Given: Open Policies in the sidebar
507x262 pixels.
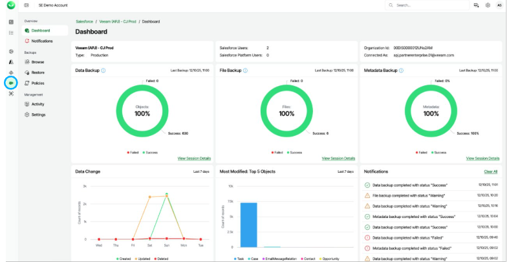Looking at the screenshot, I should (x=38, y=83).
